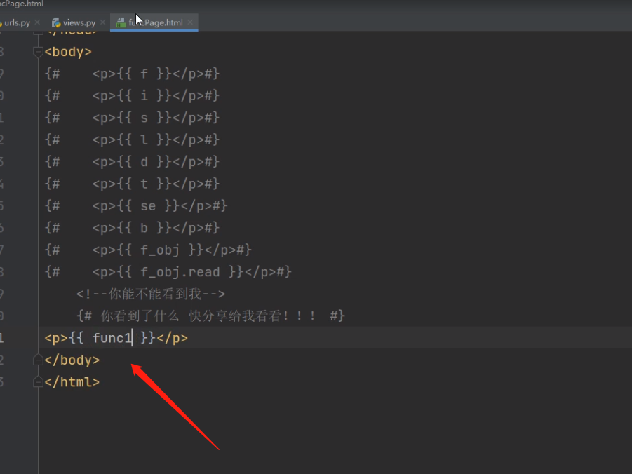This screenshot has width=632, height=474.
Task: Click the commented line with {{ i }}
Action: point(132,96)
